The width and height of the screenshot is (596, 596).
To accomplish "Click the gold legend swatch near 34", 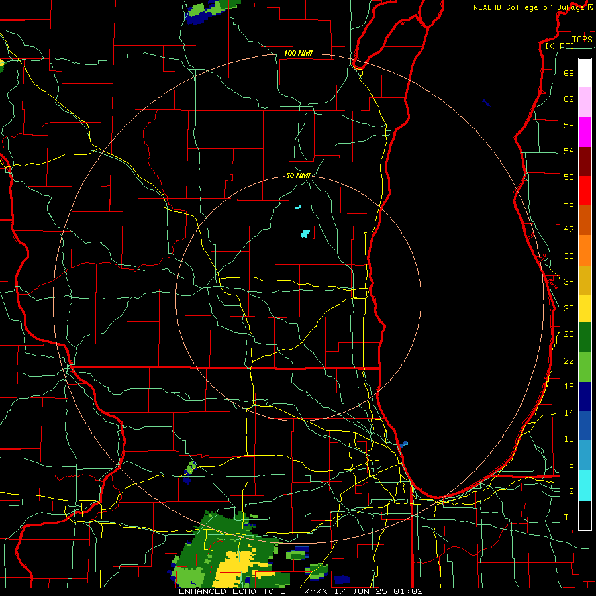I will point(585,280).
